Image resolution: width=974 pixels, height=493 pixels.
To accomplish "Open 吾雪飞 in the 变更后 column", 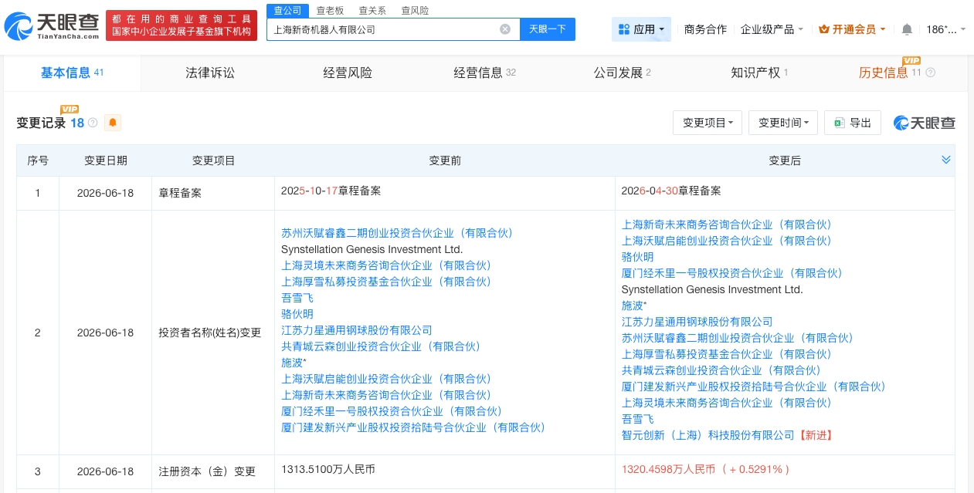I will coord(638,419).
